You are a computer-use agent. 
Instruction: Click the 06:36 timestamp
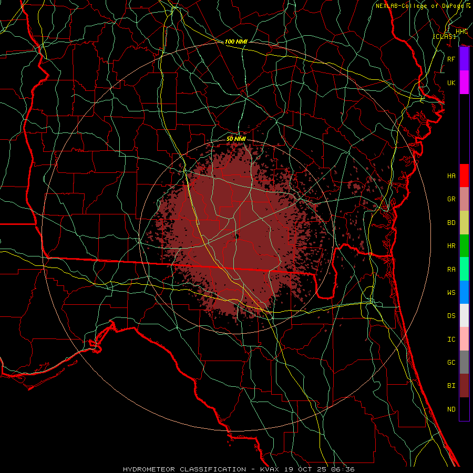point(343,469)
